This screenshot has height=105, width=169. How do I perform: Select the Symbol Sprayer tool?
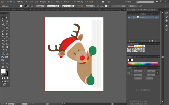[x=3, y=54]
